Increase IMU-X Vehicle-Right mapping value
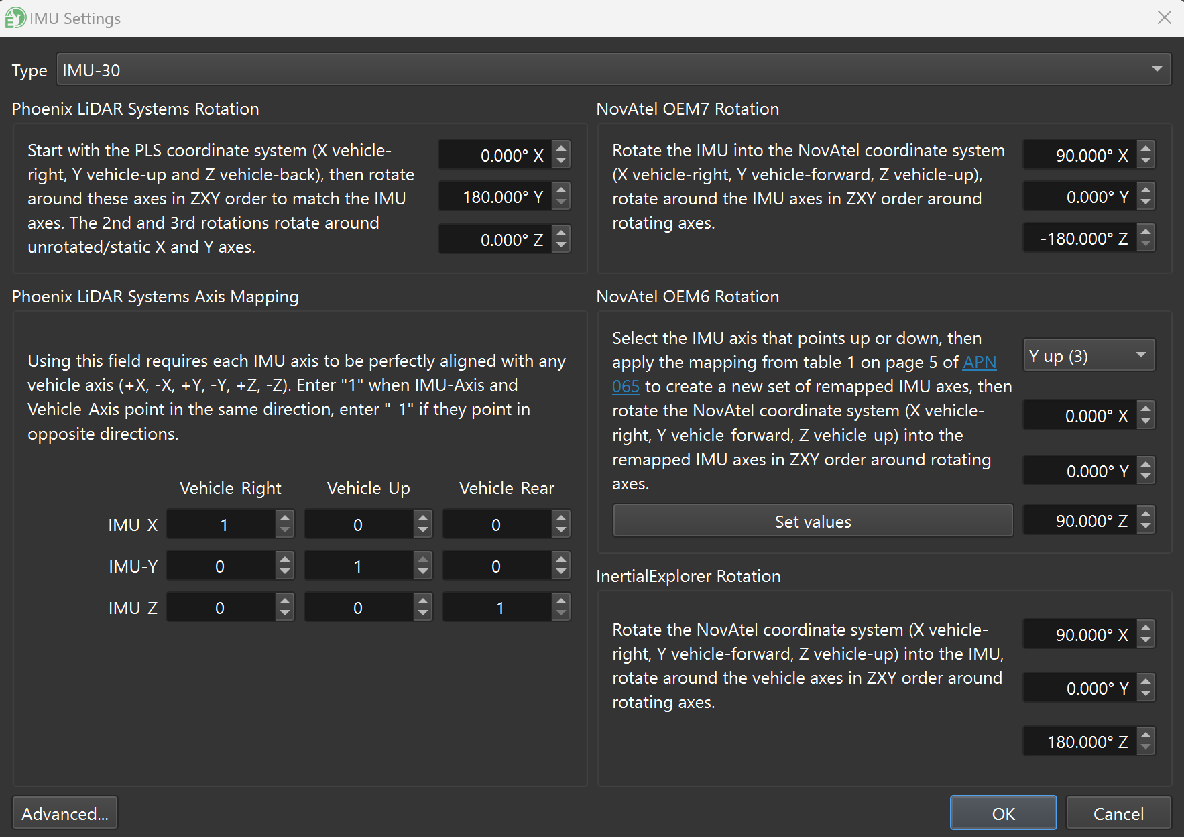This screenshot has width=1184, height=838. (x=285, y=517)
